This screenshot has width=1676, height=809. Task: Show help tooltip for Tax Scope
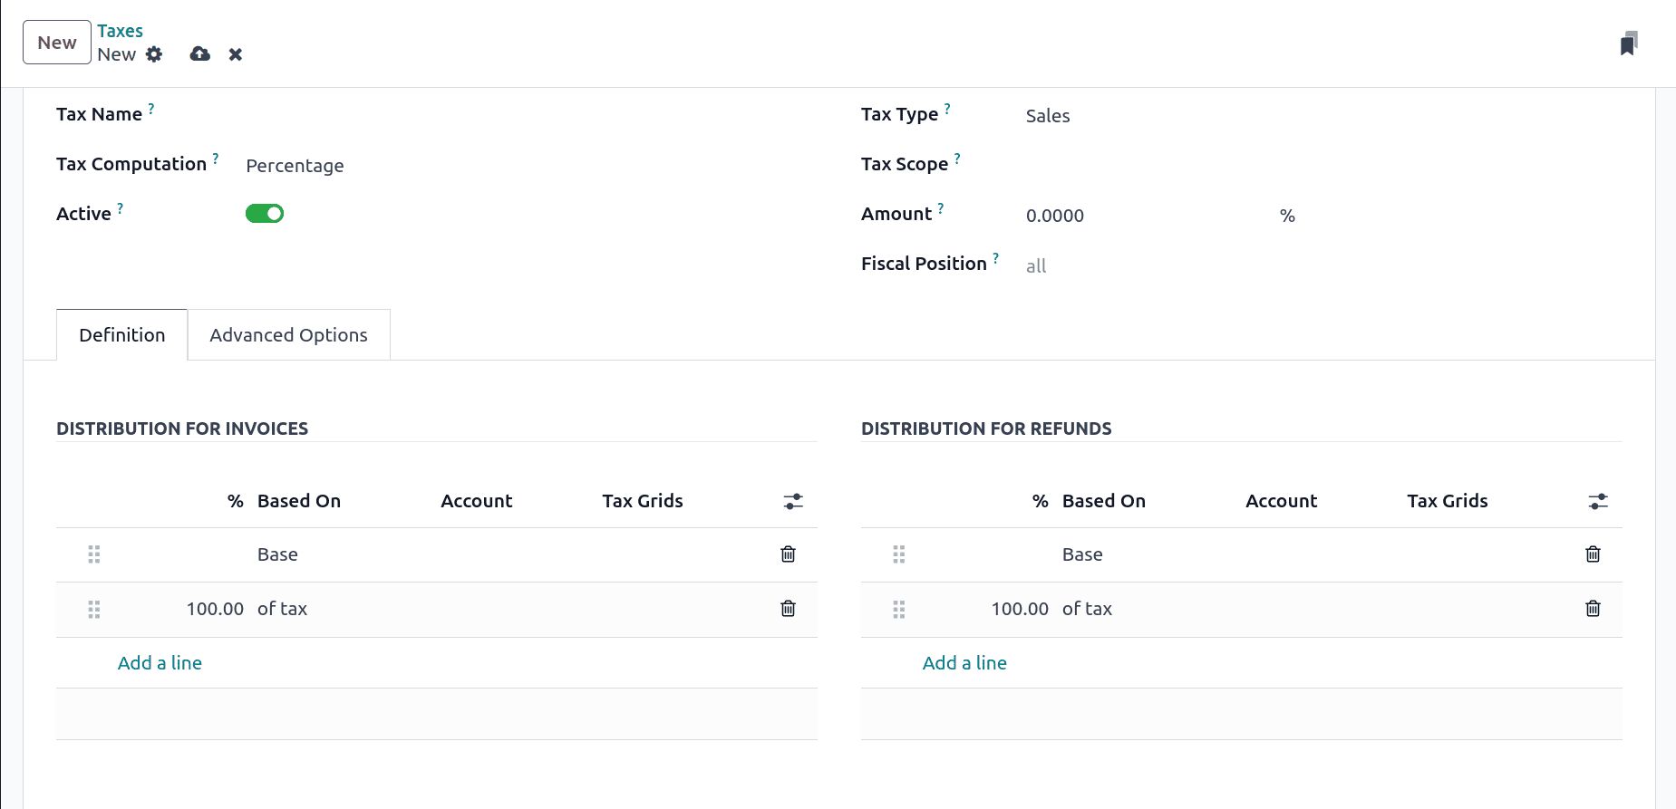(x=957, y=158)
